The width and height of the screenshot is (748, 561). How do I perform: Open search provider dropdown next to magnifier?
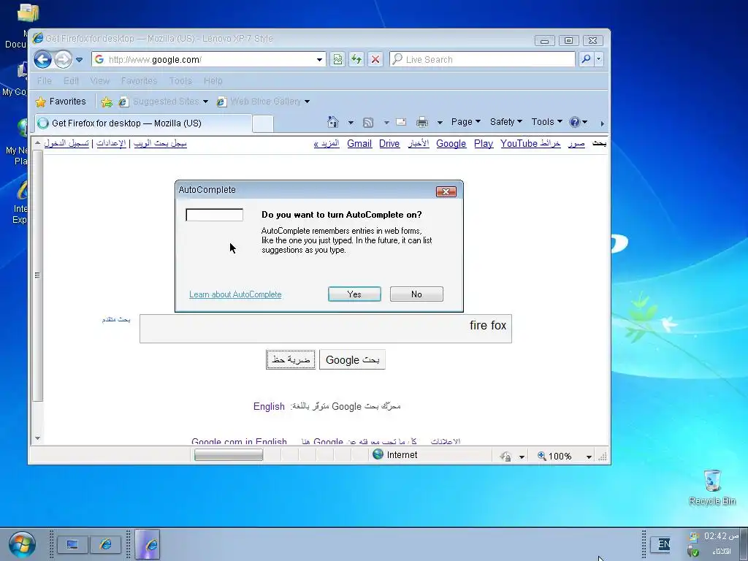(599, 59)
